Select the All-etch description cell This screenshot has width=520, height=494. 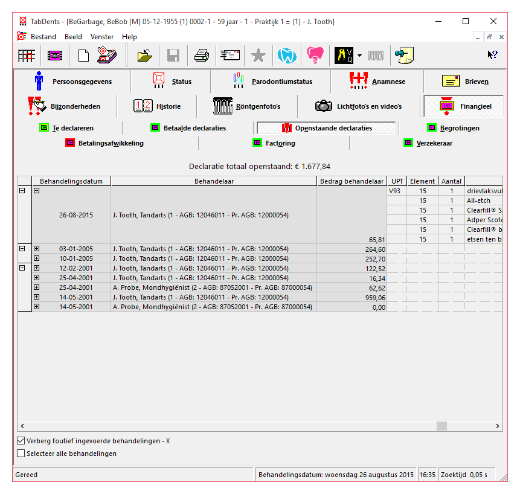[x=484, y=200]
